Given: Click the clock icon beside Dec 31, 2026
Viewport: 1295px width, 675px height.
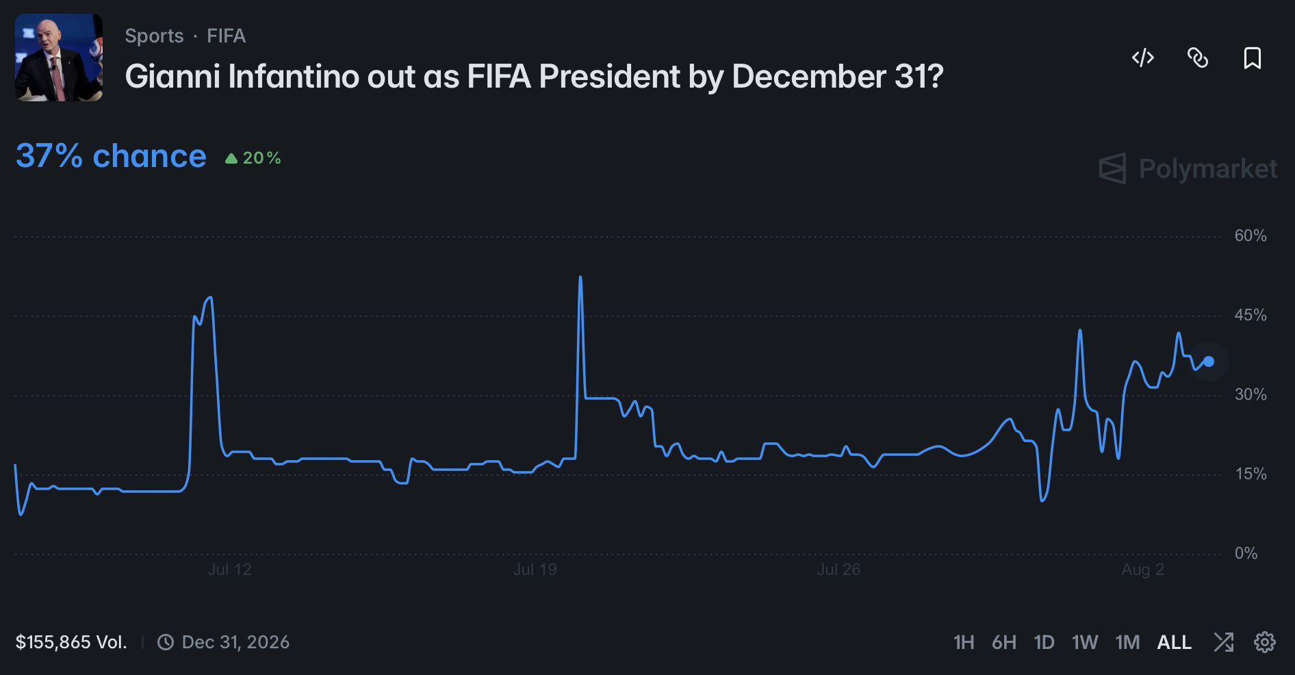Looking at the screenshot, I should point(166,642).
